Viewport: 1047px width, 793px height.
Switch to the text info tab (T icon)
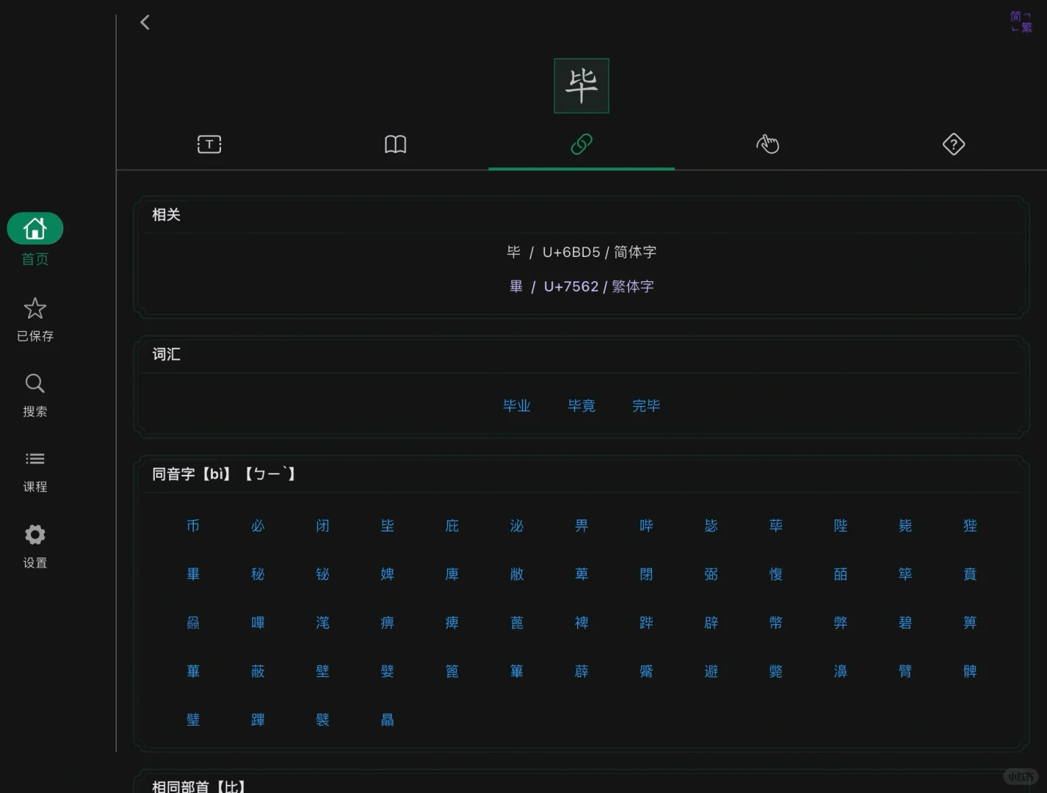pos(209,144)
